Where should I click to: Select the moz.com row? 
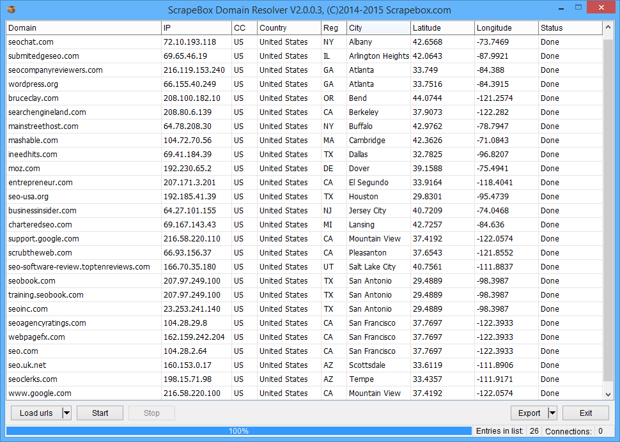24,169
